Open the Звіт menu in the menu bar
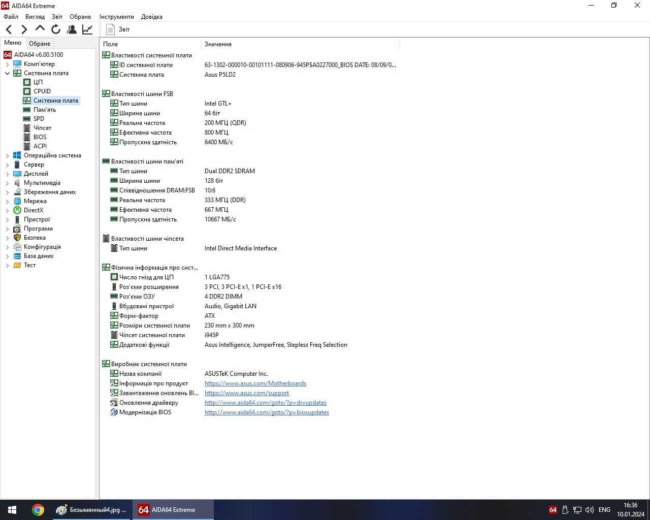Viewport: 650px width, 520px height. (57, 17)
